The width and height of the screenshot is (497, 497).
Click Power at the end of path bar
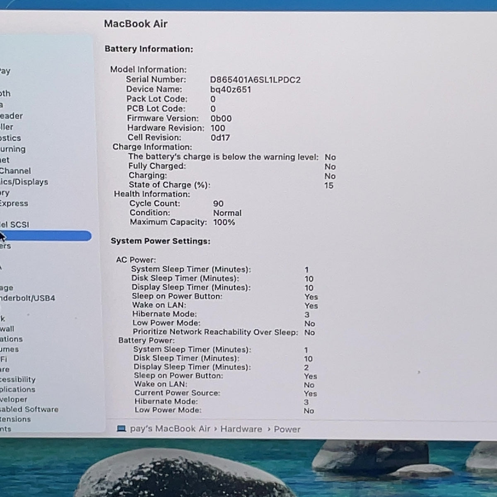[x=287, y=429]
